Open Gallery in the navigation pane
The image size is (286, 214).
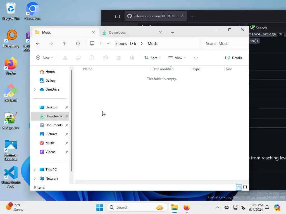pyautogui.click(x=50, y=81)
